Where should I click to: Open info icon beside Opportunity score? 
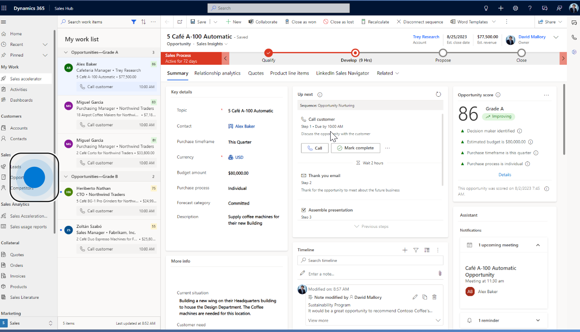pyautogui.click(x=498, y=95)
